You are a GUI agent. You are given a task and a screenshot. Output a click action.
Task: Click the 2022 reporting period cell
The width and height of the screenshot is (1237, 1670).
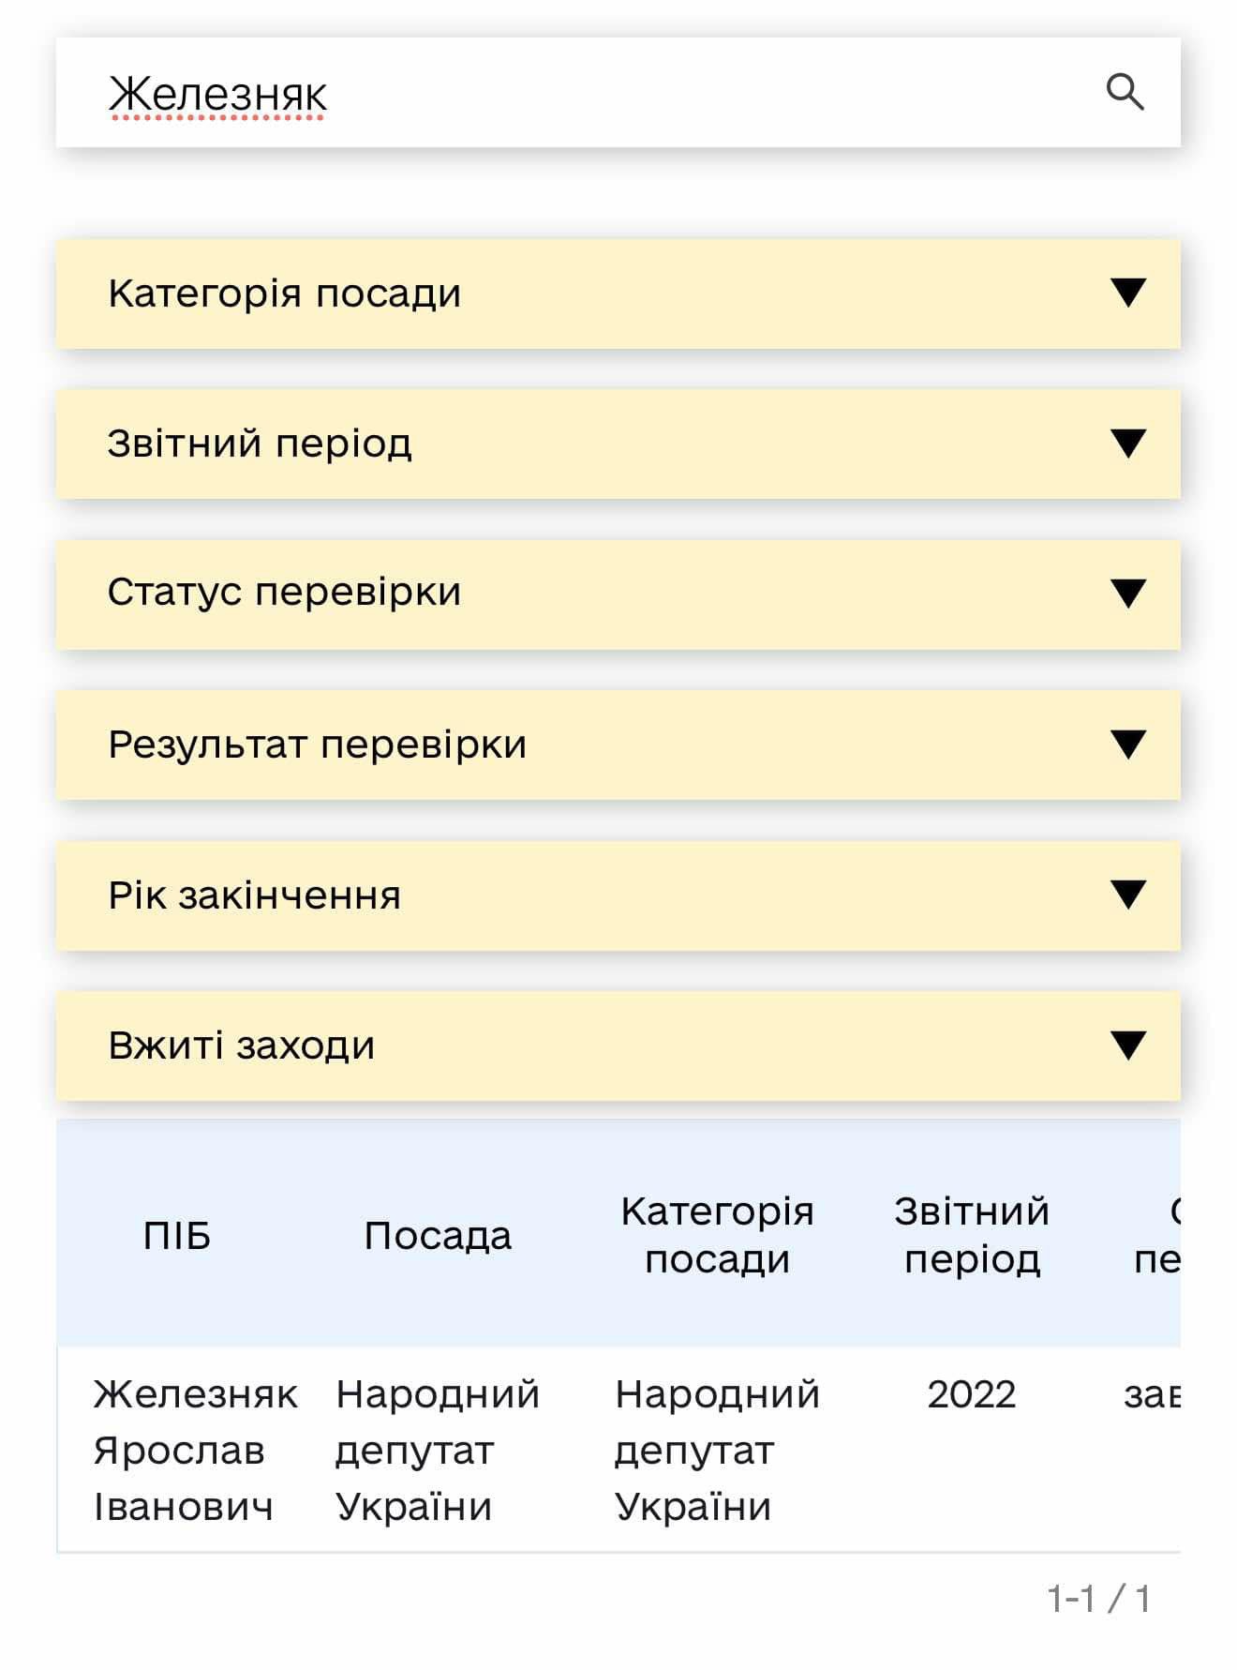coord(972,1394)
